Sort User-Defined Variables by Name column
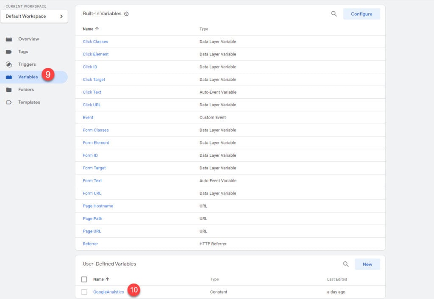This screenshot has height=299, width=434. (x=101, y=280)
